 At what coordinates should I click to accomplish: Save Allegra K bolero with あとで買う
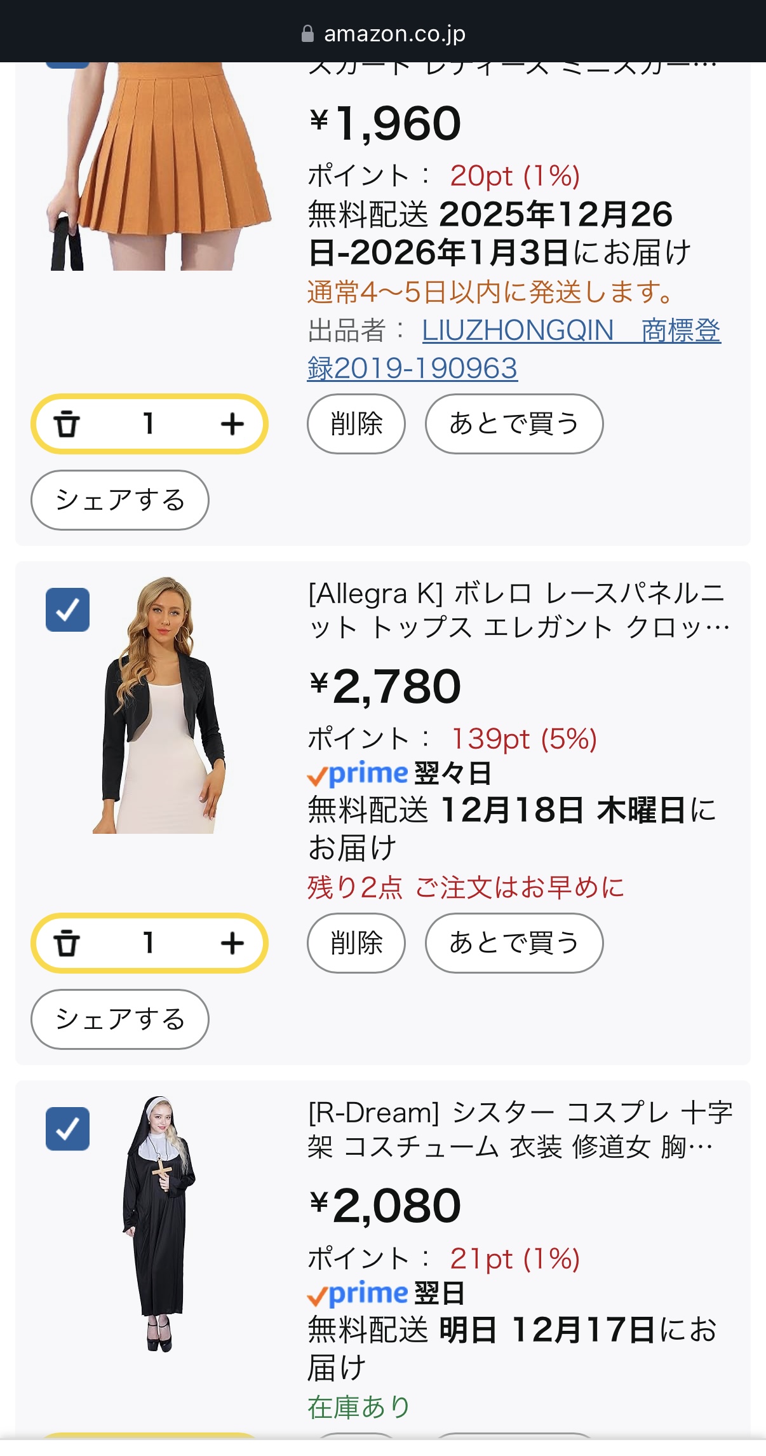click(x=514, y=943)
